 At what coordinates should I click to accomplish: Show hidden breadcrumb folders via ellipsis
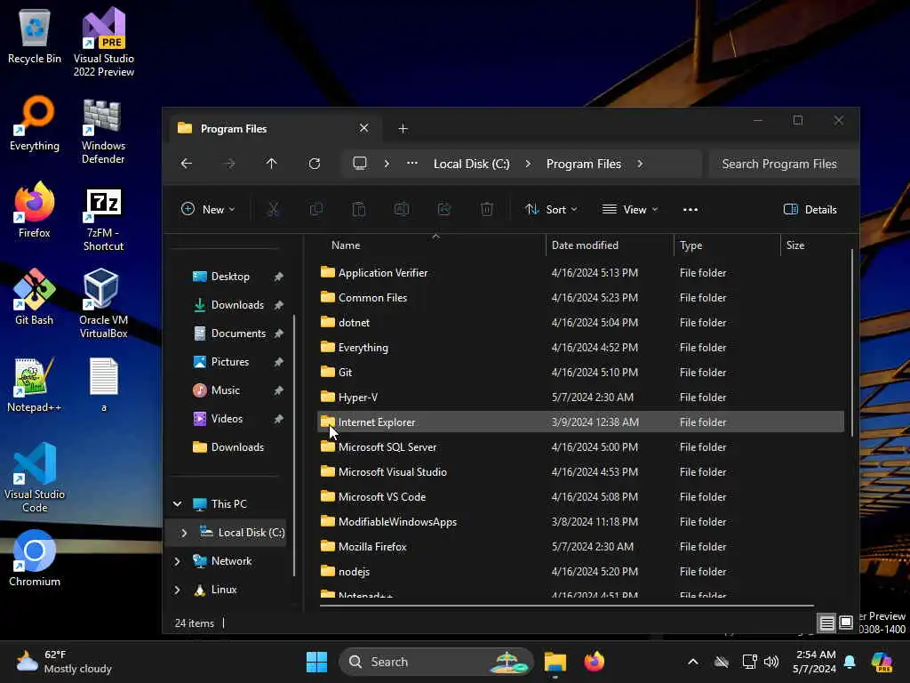point(412,164)
